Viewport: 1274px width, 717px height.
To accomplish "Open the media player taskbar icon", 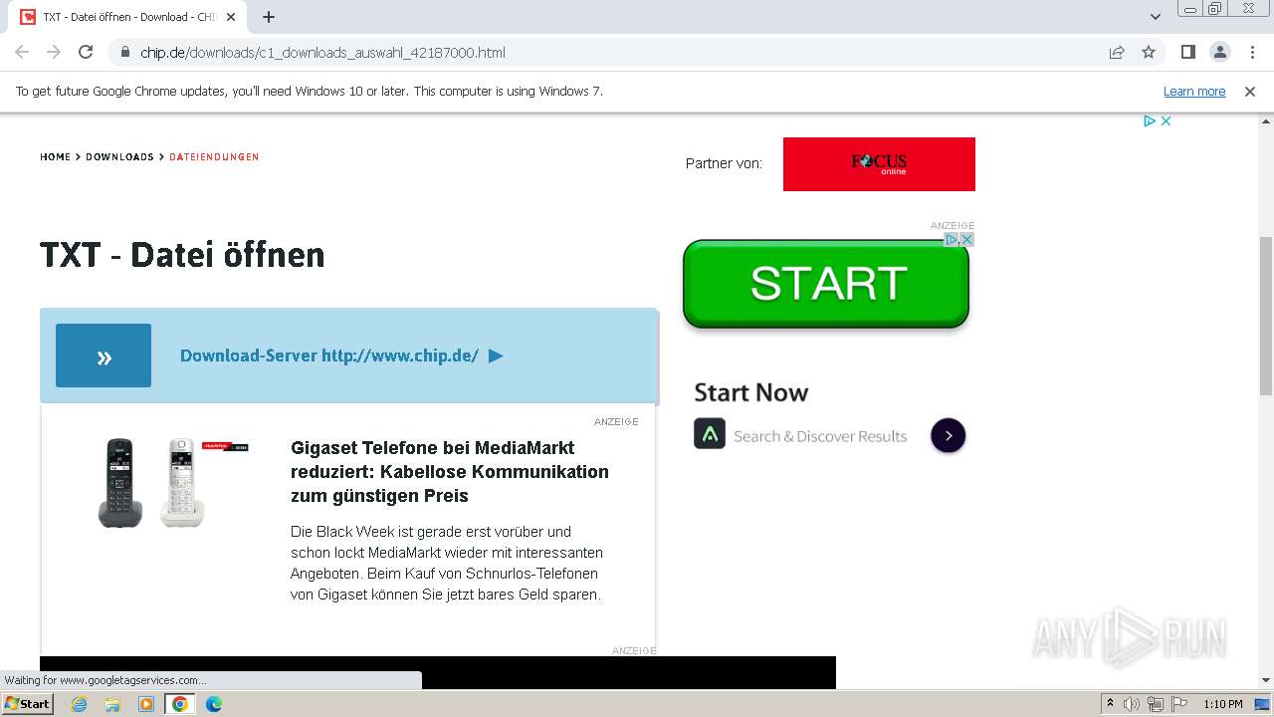I will (146, 704).
